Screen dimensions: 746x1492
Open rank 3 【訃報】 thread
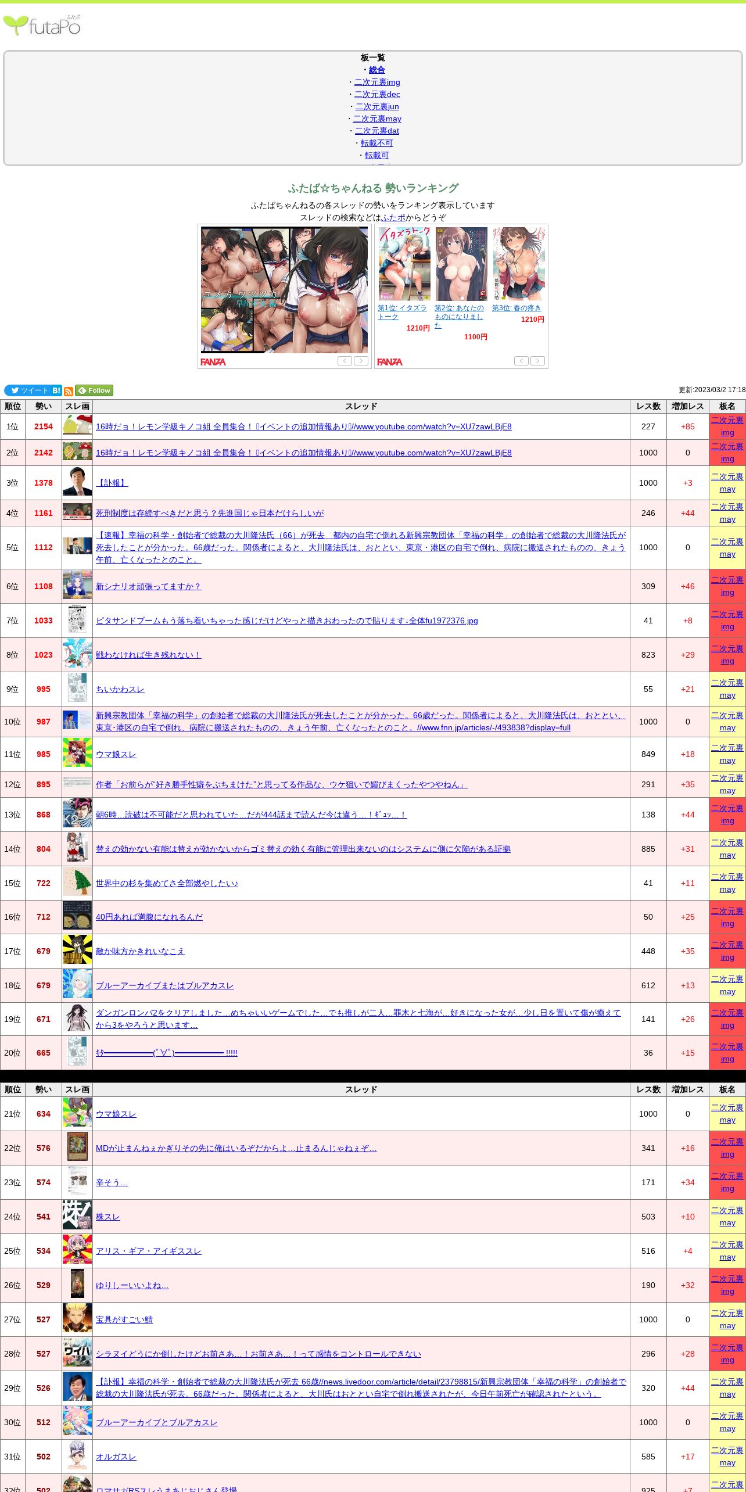[112, 483]
